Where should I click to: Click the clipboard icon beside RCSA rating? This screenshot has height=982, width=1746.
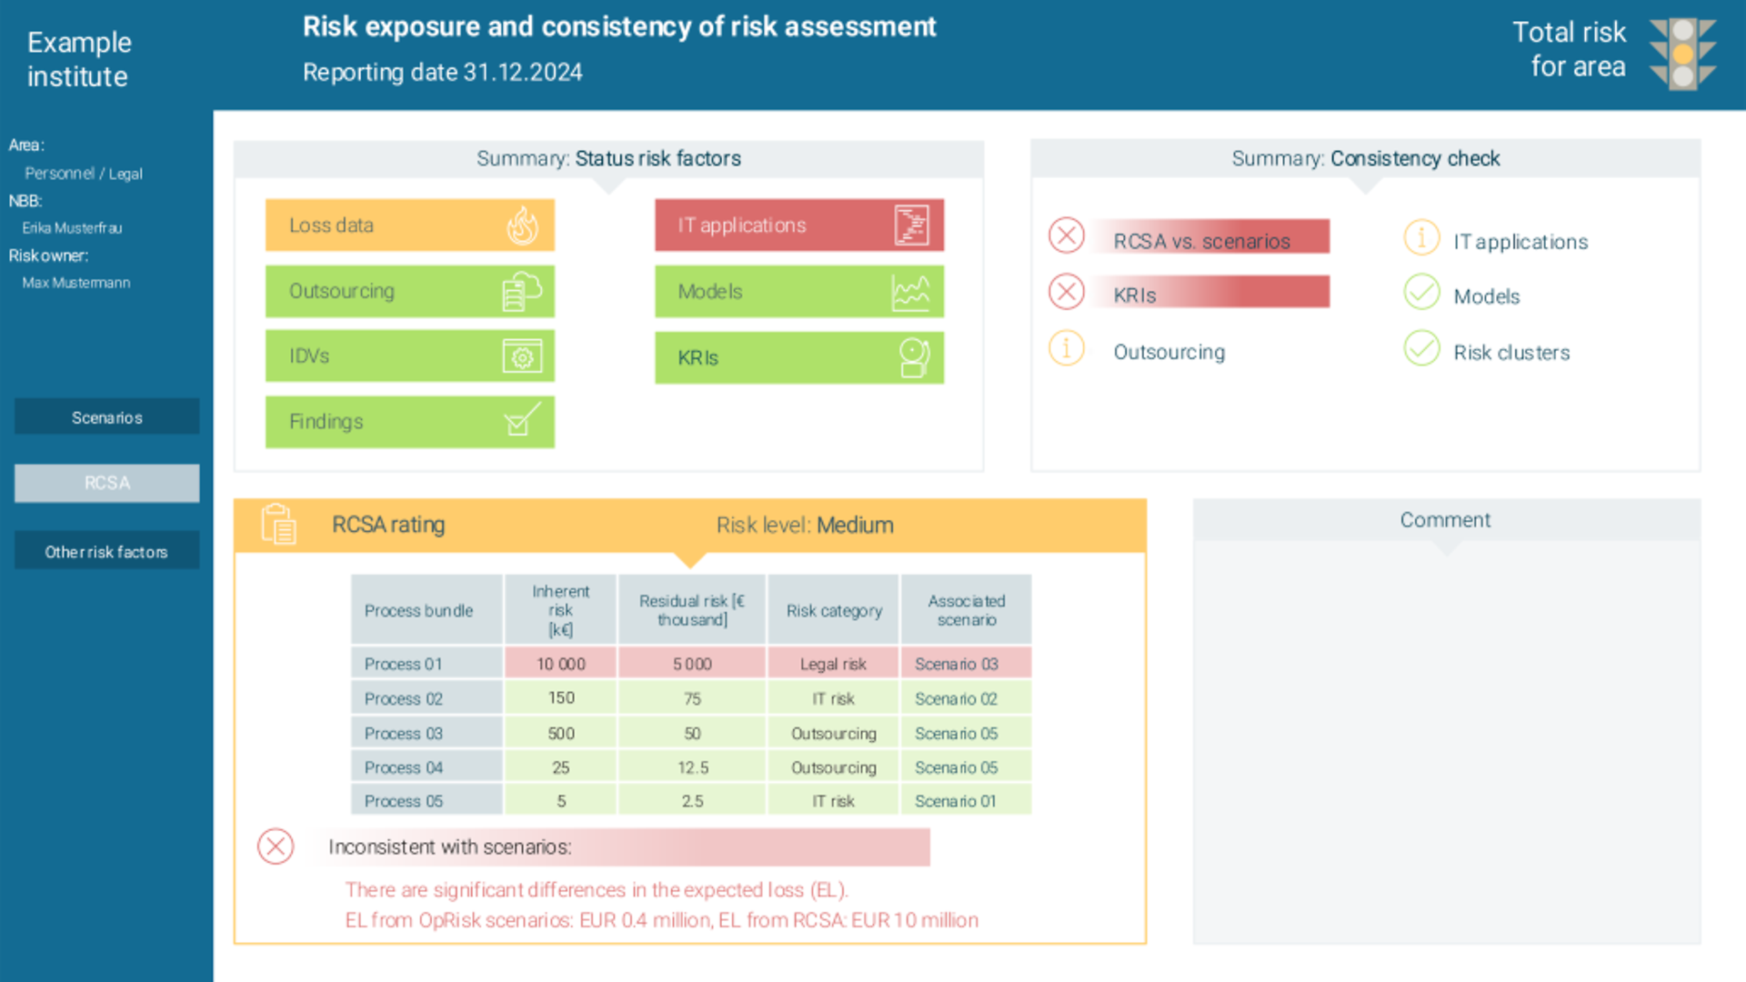[278, 525]
